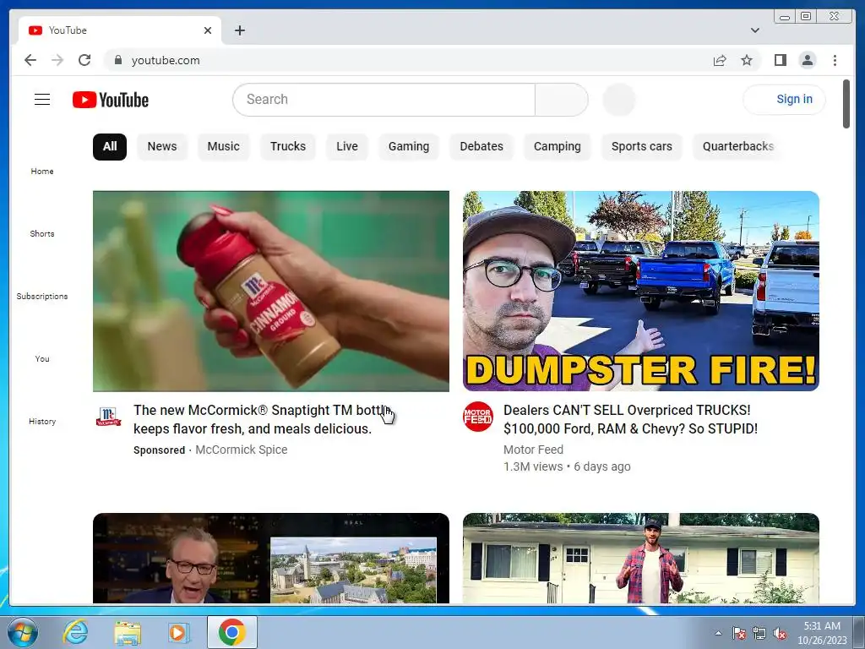Screen dimensions: 865x649
Task: Select the Music filter chip
Action: pos(223,147)
